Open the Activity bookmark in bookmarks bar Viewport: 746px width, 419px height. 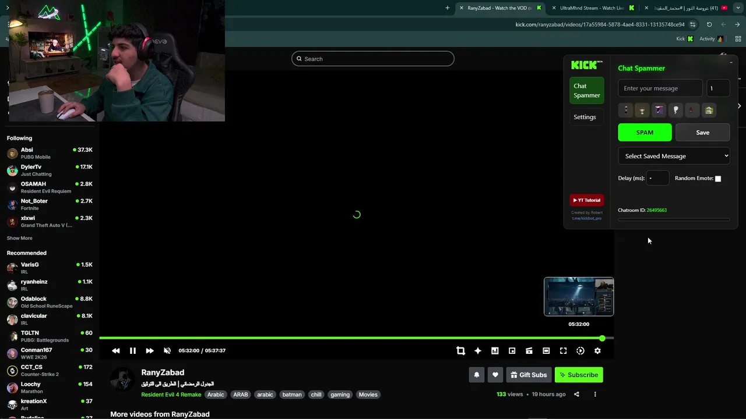(711, 39)
